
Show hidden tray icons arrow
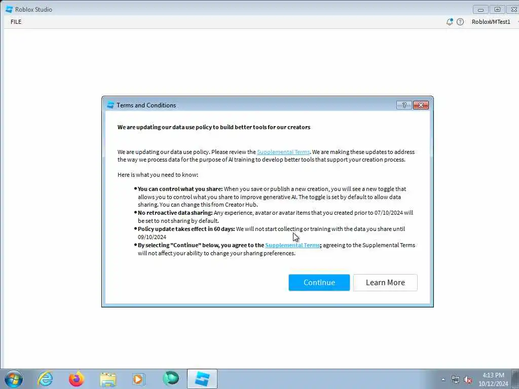[x=443, y=379]
